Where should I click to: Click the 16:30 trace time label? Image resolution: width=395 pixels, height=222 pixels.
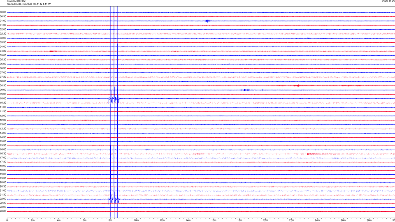pyautogui.click(x=3, y=153)
